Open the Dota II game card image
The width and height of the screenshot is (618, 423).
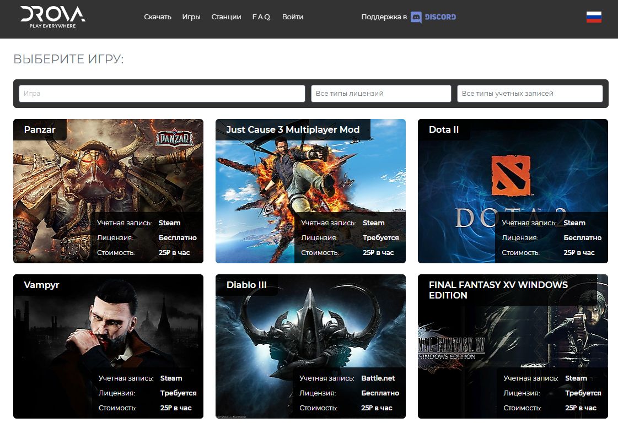click(513, 191)
